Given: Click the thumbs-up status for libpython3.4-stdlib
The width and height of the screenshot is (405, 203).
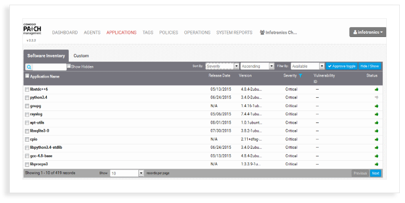Looking at the screenshot, I should [x=376, y=147].
